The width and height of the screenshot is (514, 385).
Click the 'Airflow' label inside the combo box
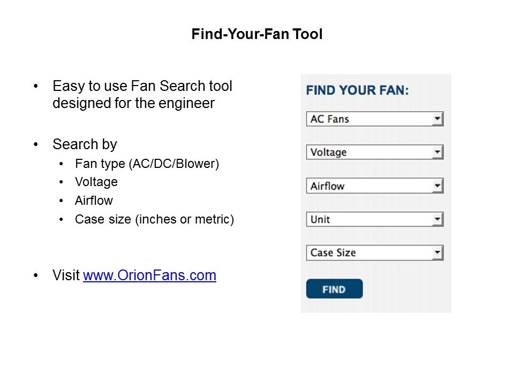point(328,186)
